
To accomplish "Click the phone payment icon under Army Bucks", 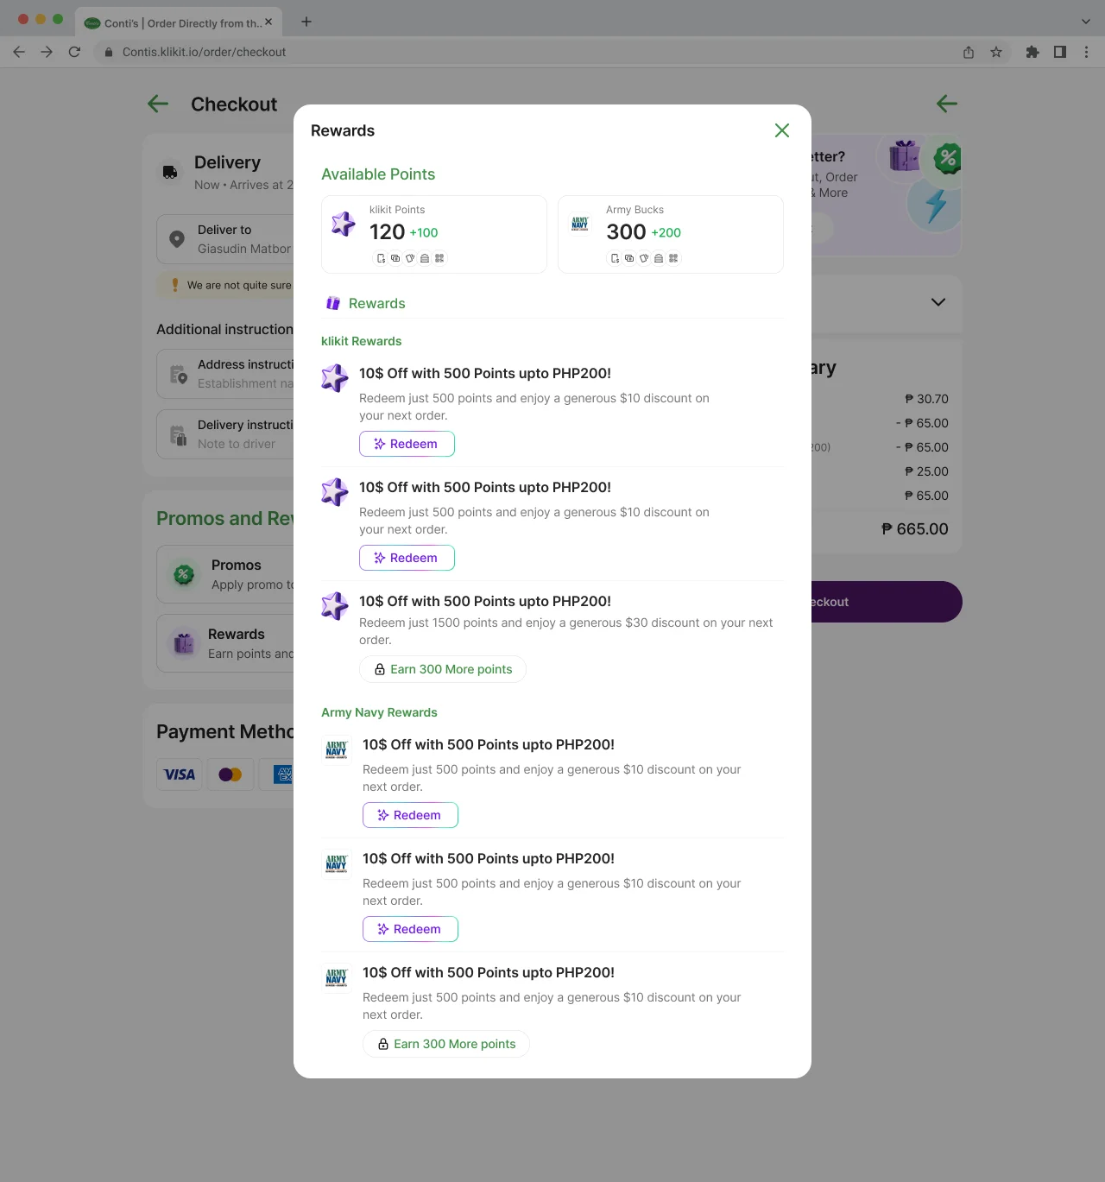I will pyautogui.click(x=615, y=258).
